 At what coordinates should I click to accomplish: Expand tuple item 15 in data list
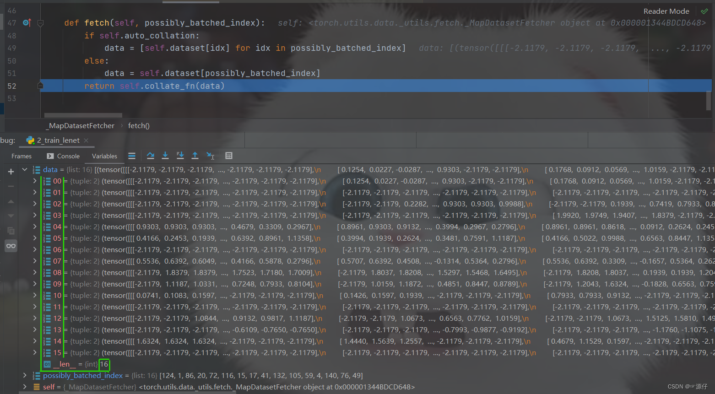point(35,353)
